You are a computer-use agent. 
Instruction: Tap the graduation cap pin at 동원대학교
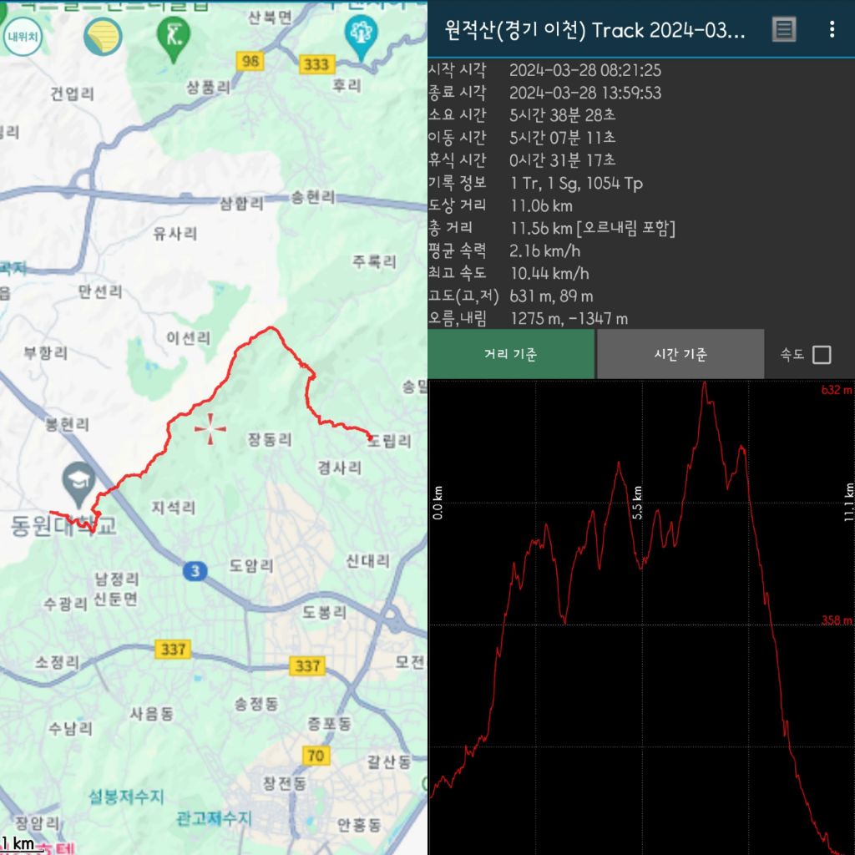79,483
